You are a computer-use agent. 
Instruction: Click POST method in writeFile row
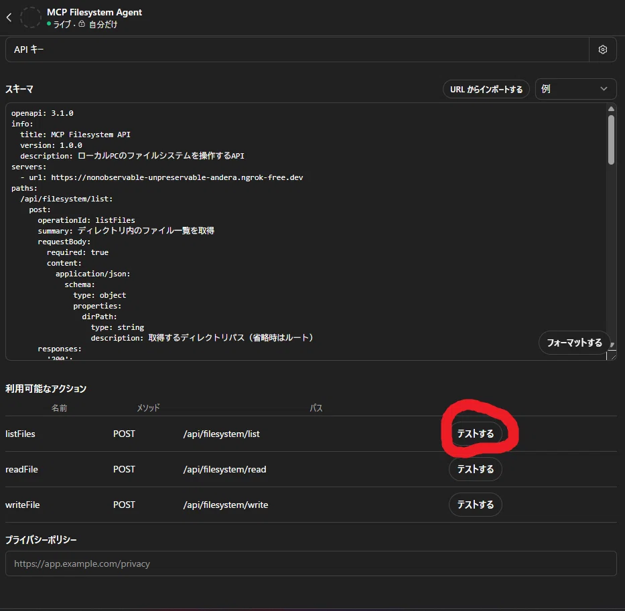click(124, 505)
